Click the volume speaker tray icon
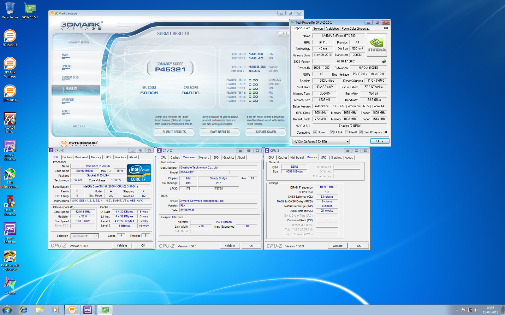This screenshot has width=505, height=315. (476, 310)
